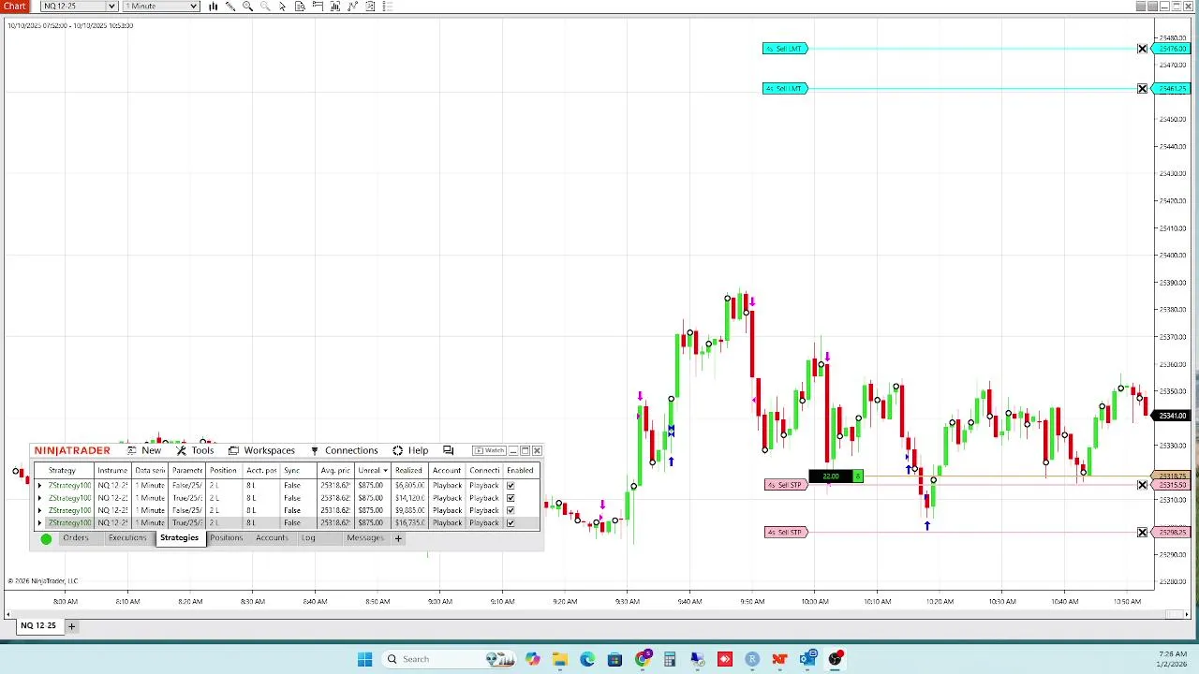The width and height of the screenshot is (1199, 674).
Task: Open the New menu in Control Center
Action: pyautogui.click(x=143, y=450)
